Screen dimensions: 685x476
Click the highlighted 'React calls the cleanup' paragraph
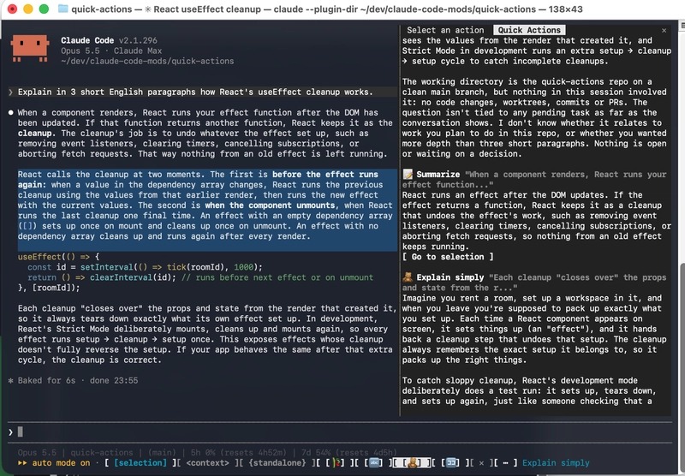pyautogui.click(x=205, y=205)
